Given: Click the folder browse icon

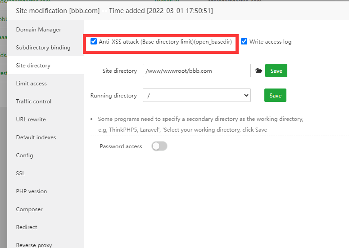Looking at the screenshot, I should [x=258, y=71].
